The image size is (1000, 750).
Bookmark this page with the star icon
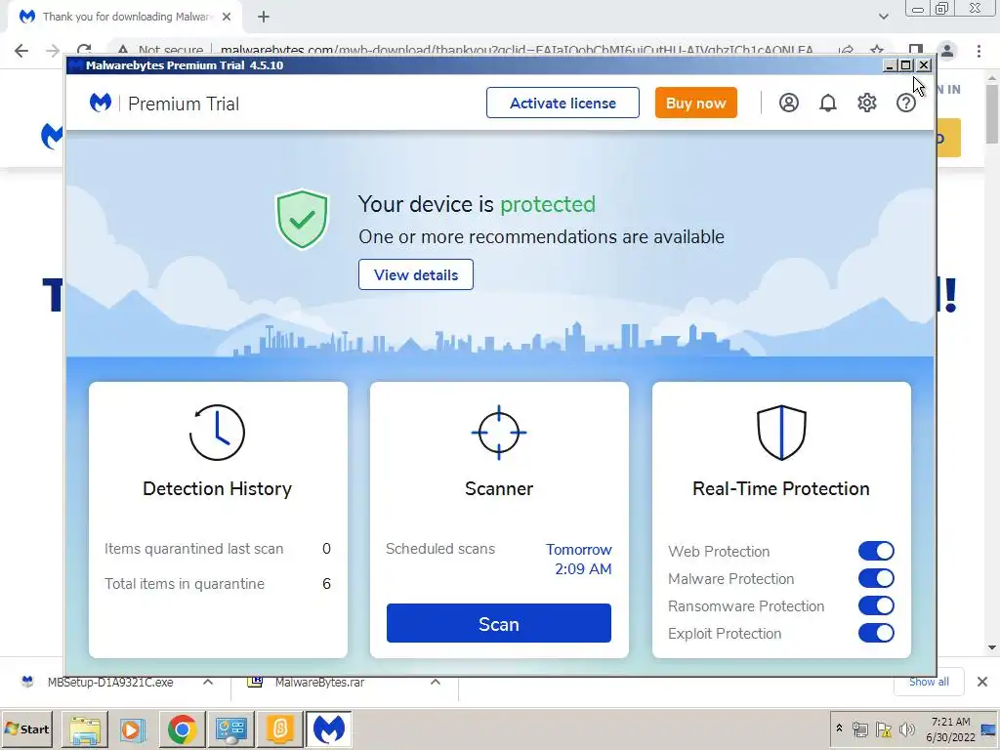coord(877,50)
